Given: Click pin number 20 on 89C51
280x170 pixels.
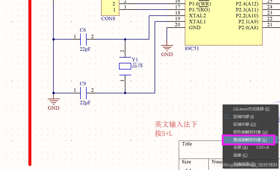Looking at the screenshot, I should [177, 25].
